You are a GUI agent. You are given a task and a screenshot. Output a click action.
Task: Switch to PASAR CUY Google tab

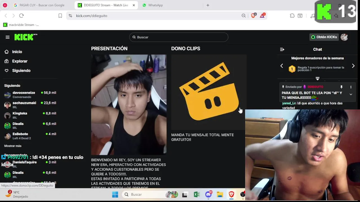click(39, 5)
